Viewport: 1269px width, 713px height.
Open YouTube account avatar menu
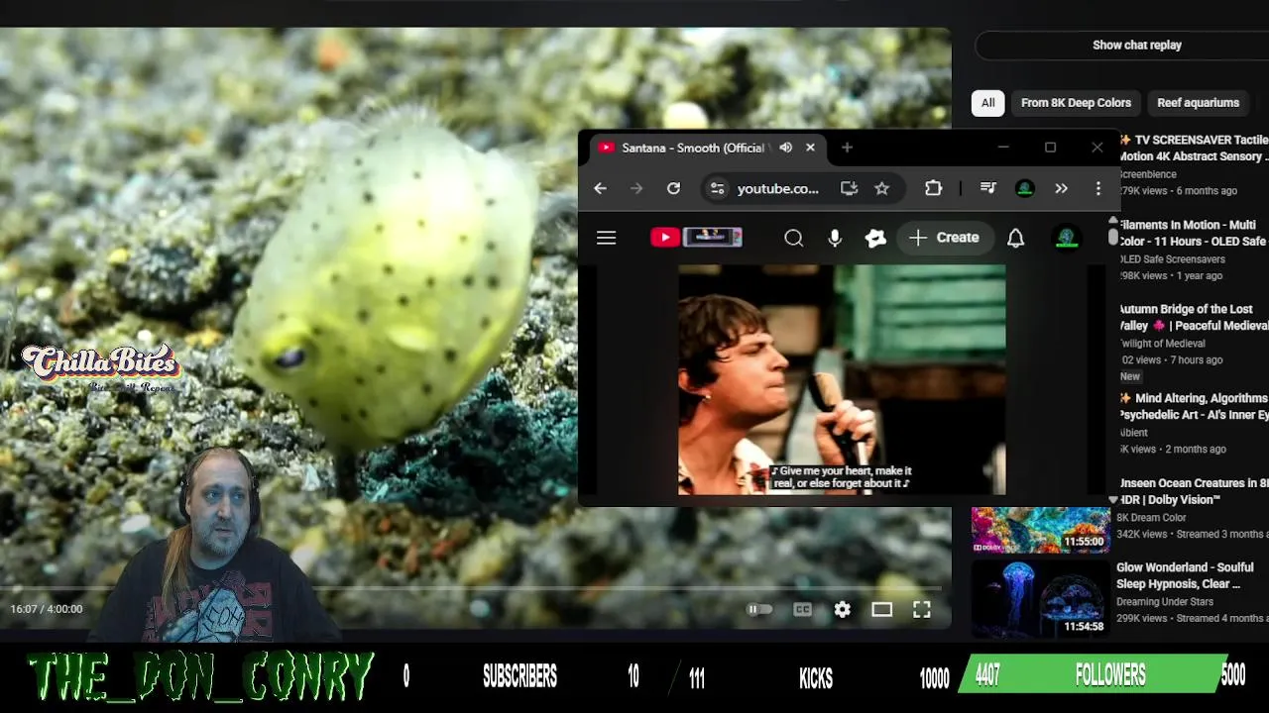[x=1067, y=238]
